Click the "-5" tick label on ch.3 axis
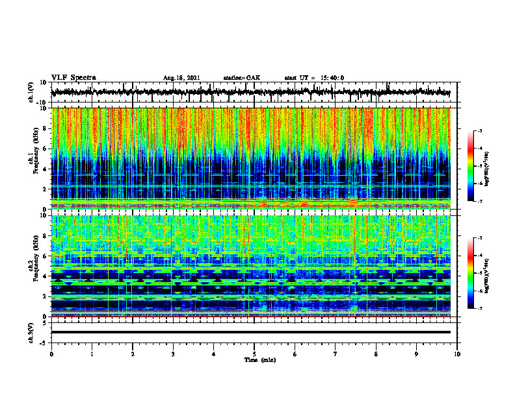The width and height of the screenshot is (515, 397). pyautogui.click(x=44, y=343)
